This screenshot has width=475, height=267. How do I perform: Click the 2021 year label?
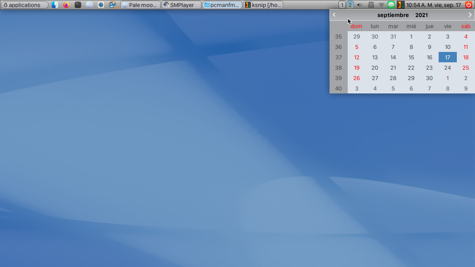[422, 15]
